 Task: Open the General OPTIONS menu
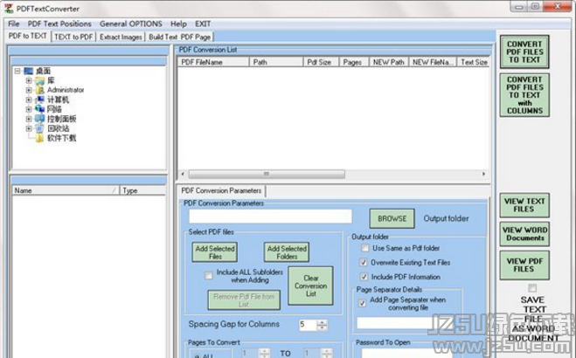(x=131, y=24)
